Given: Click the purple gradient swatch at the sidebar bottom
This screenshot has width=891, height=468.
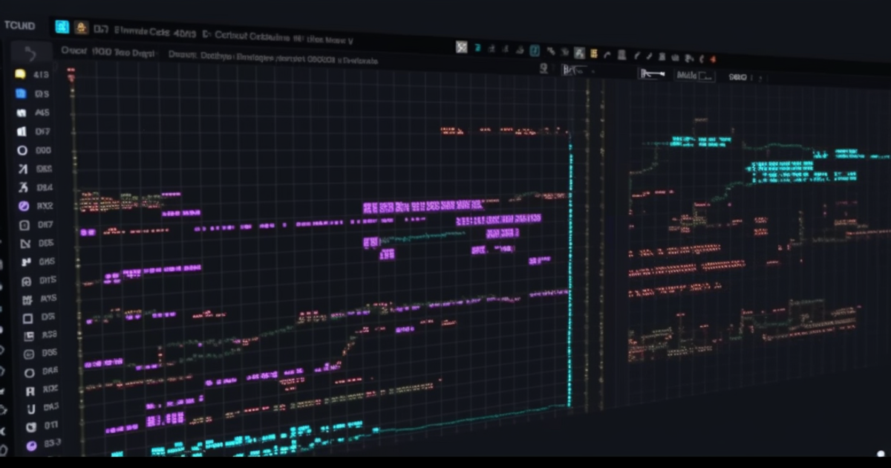Looking at the screenshot, I should click(x=30, y=446).
